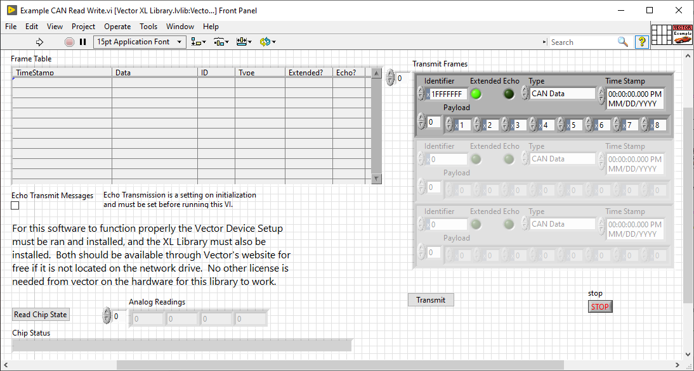This screenshot has height=371, width=694.
Task: Open the Project menu
Action: 83,27
